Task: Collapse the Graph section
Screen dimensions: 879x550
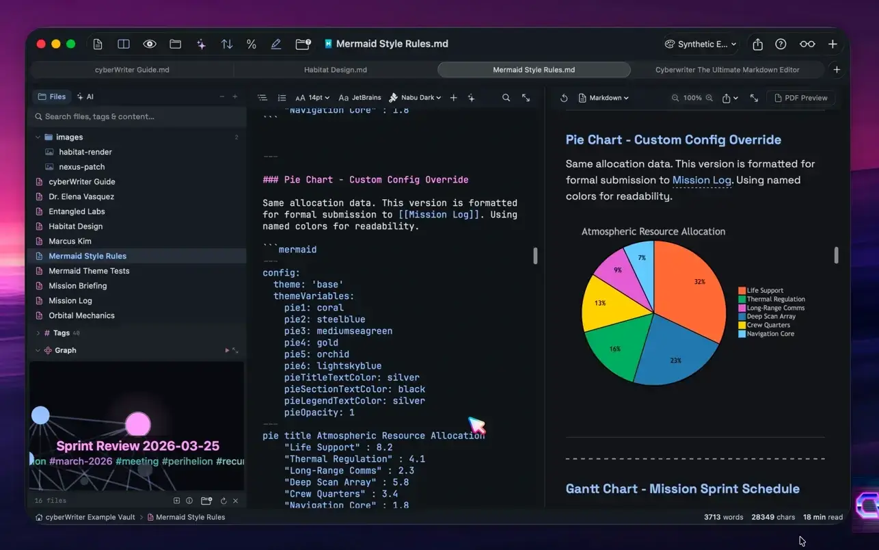Action: click(38, 350)
